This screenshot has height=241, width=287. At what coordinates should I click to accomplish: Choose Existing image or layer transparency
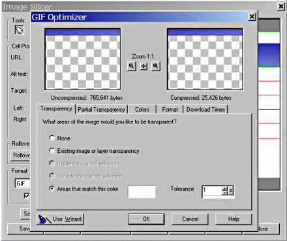click(x=52, y=151)
